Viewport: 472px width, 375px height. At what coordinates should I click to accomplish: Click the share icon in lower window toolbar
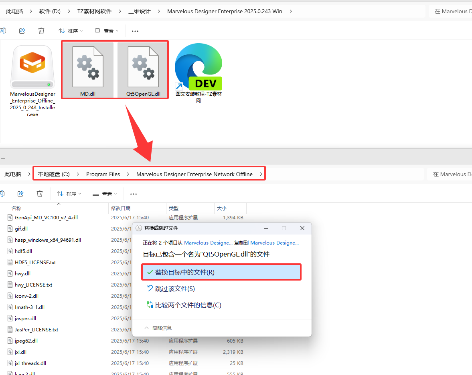[20, 194]
